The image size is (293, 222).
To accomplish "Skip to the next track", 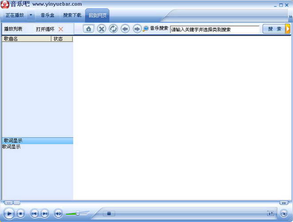I will tap(45, 214).
